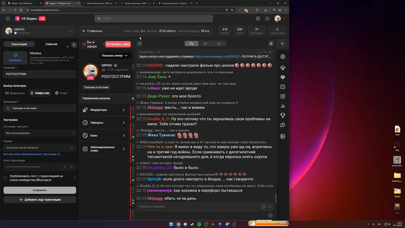The height and width of the screenshot is (228, 405).
Task: Click the chat scrollbar
Action: click(x=276, y=198)
